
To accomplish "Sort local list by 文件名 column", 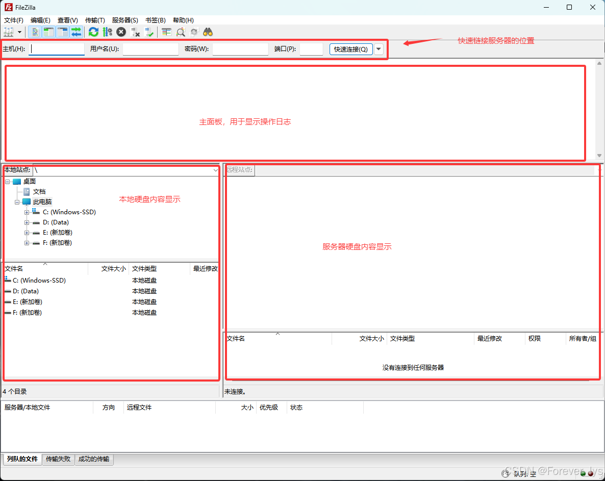I will [x=45, y=268].
